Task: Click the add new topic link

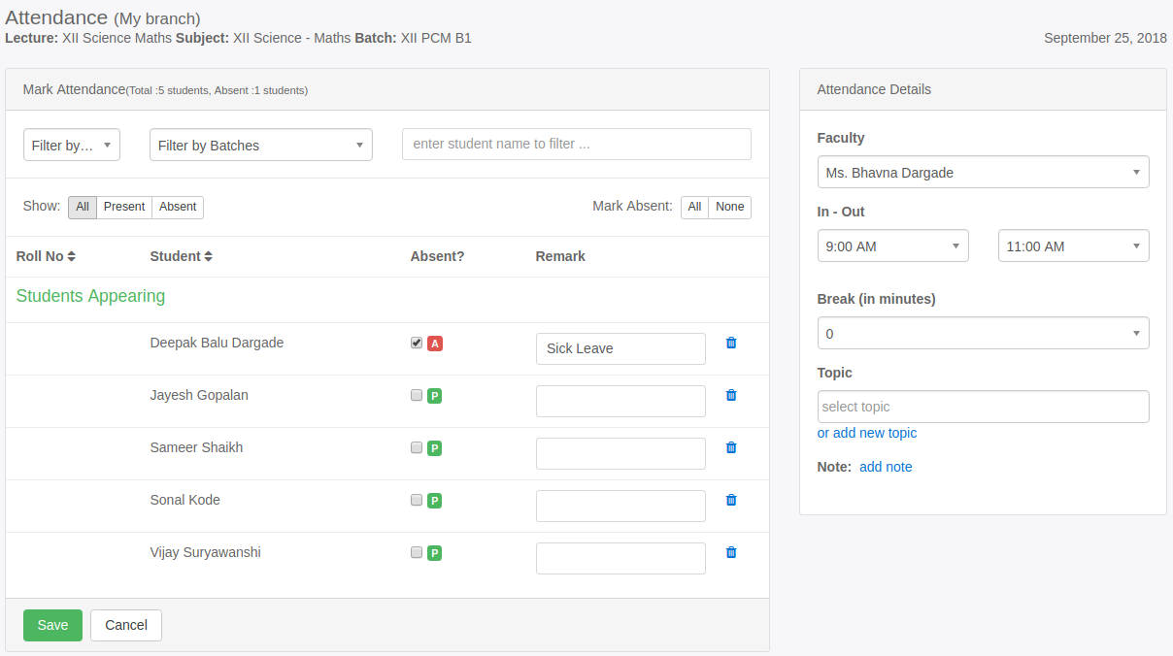Action: tap(867, 433)
